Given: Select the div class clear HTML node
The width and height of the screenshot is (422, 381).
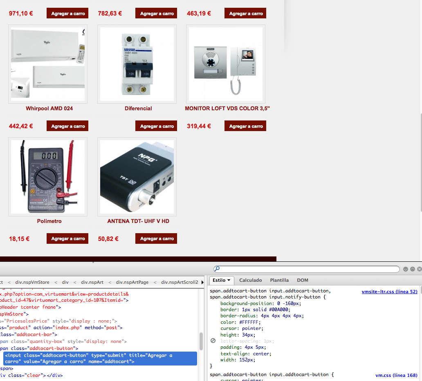Looking at the screenshot, I should (31, 375).
